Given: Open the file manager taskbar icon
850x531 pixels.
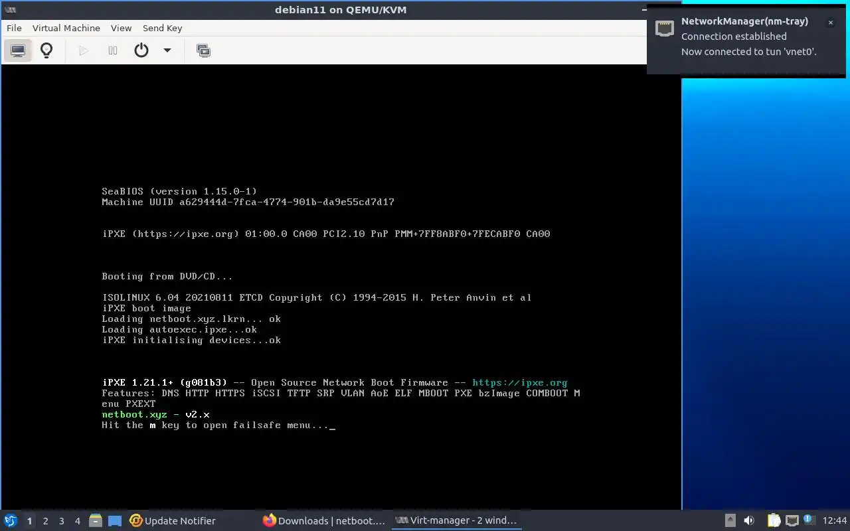Looking at the screenshot, I should tap(96, 521).
